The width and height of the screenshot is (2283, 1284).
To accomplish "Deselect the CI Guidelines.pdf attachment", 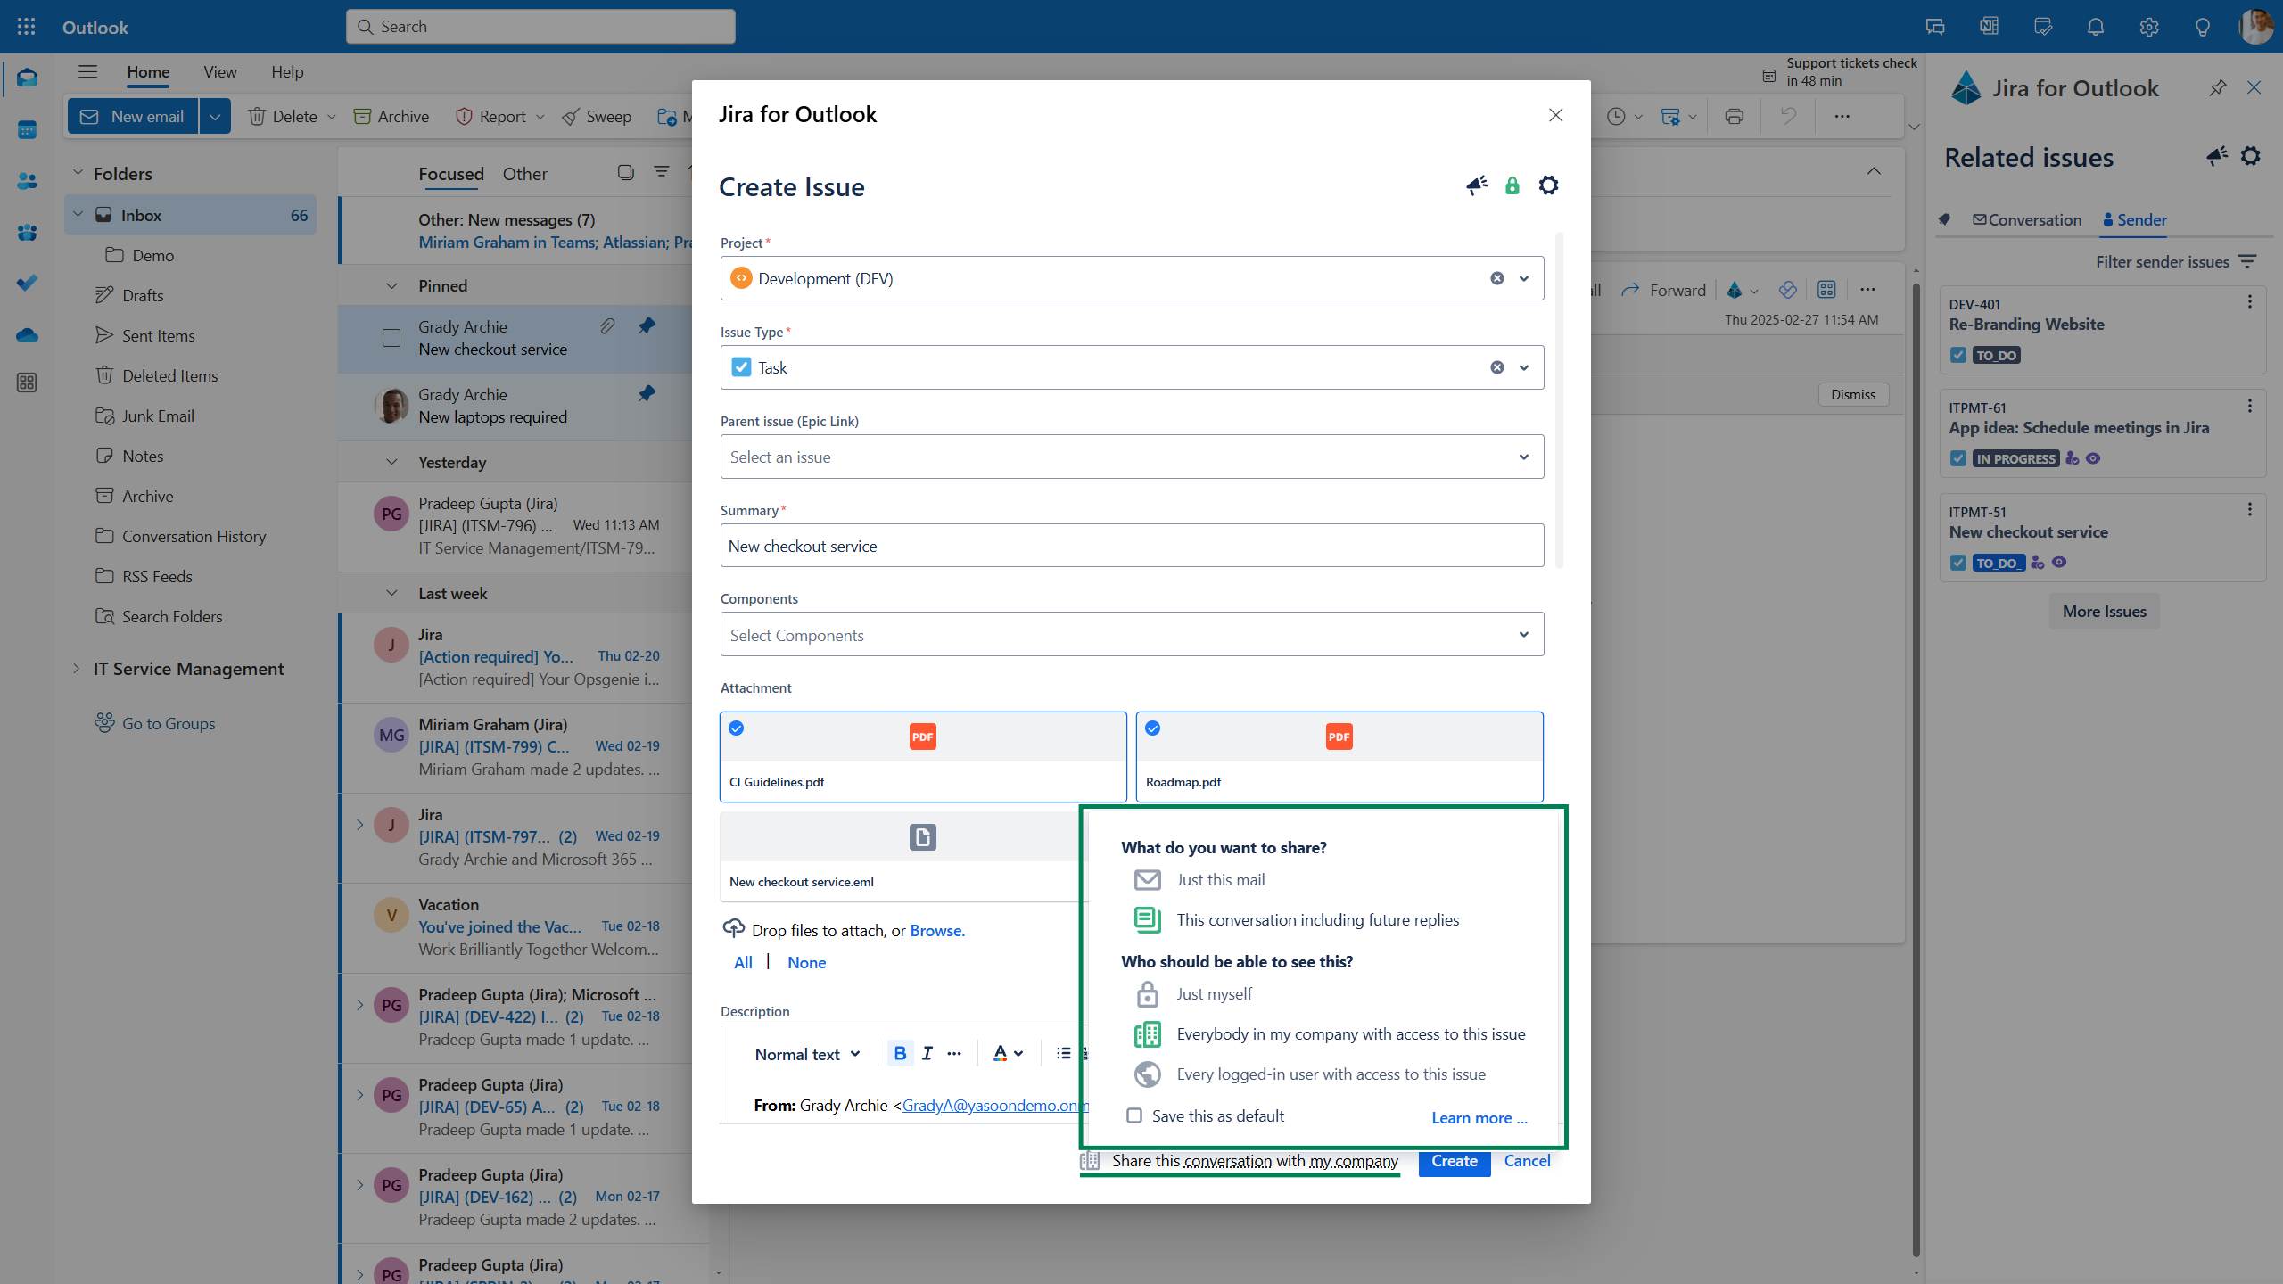I will [737, 728].
